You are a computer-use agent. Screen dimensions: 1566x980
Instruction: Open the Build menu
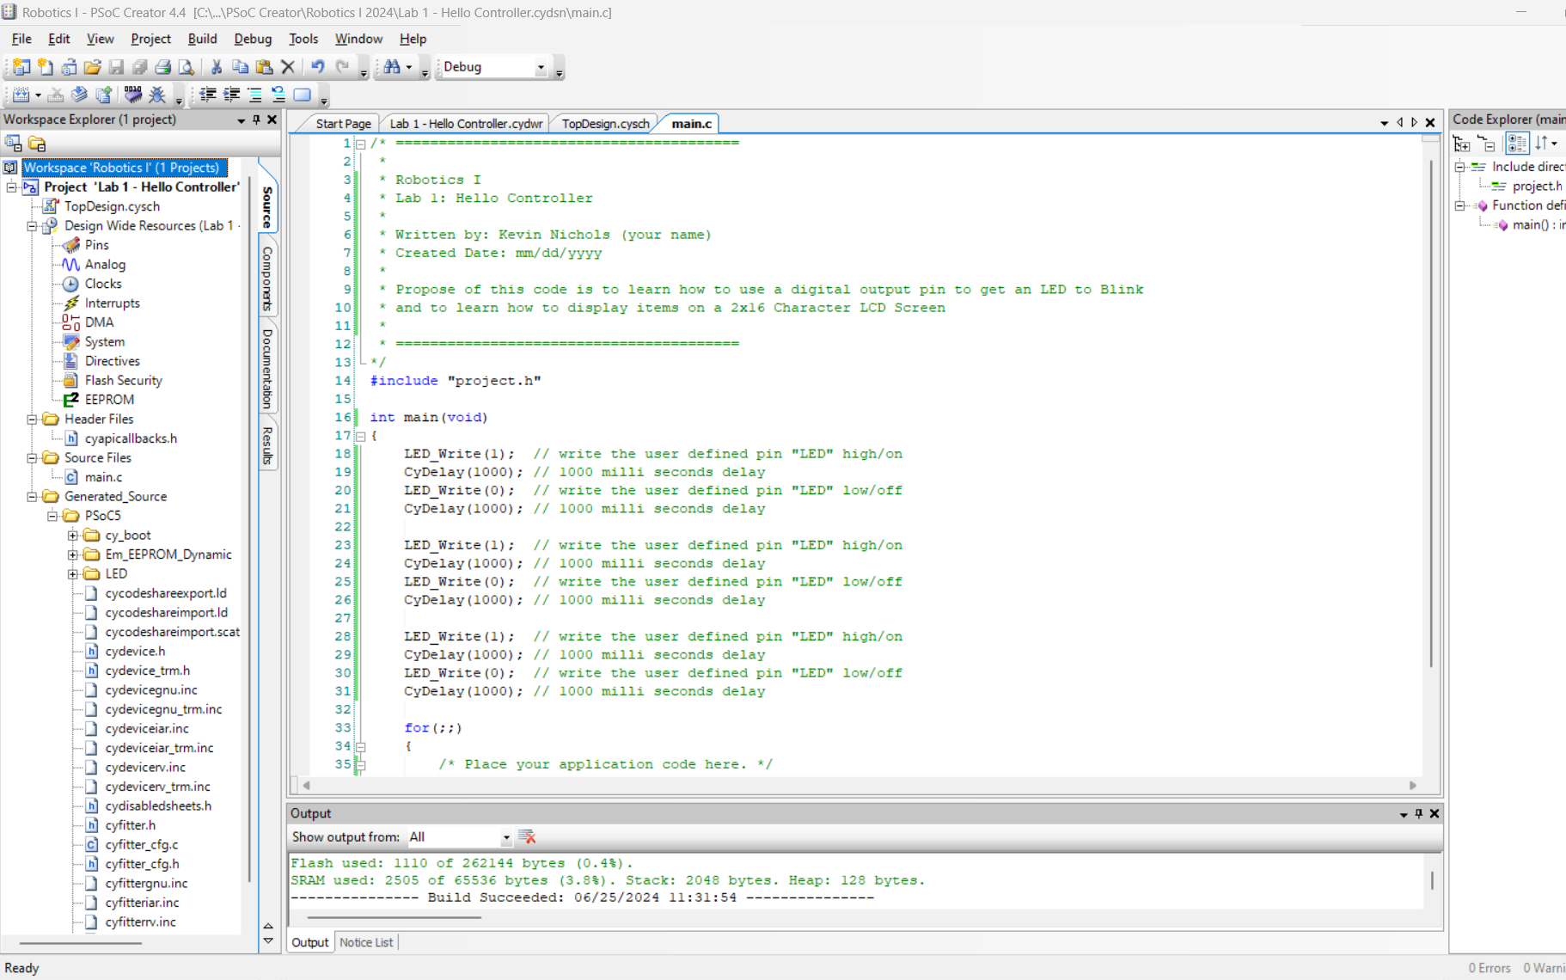[202, 39]
